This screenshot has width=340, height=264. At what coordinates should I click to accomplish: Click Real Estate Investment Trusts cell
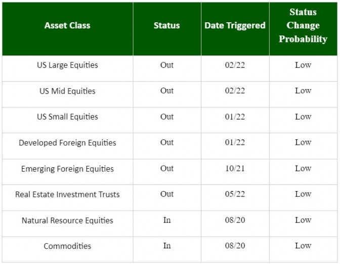(67, 195)
